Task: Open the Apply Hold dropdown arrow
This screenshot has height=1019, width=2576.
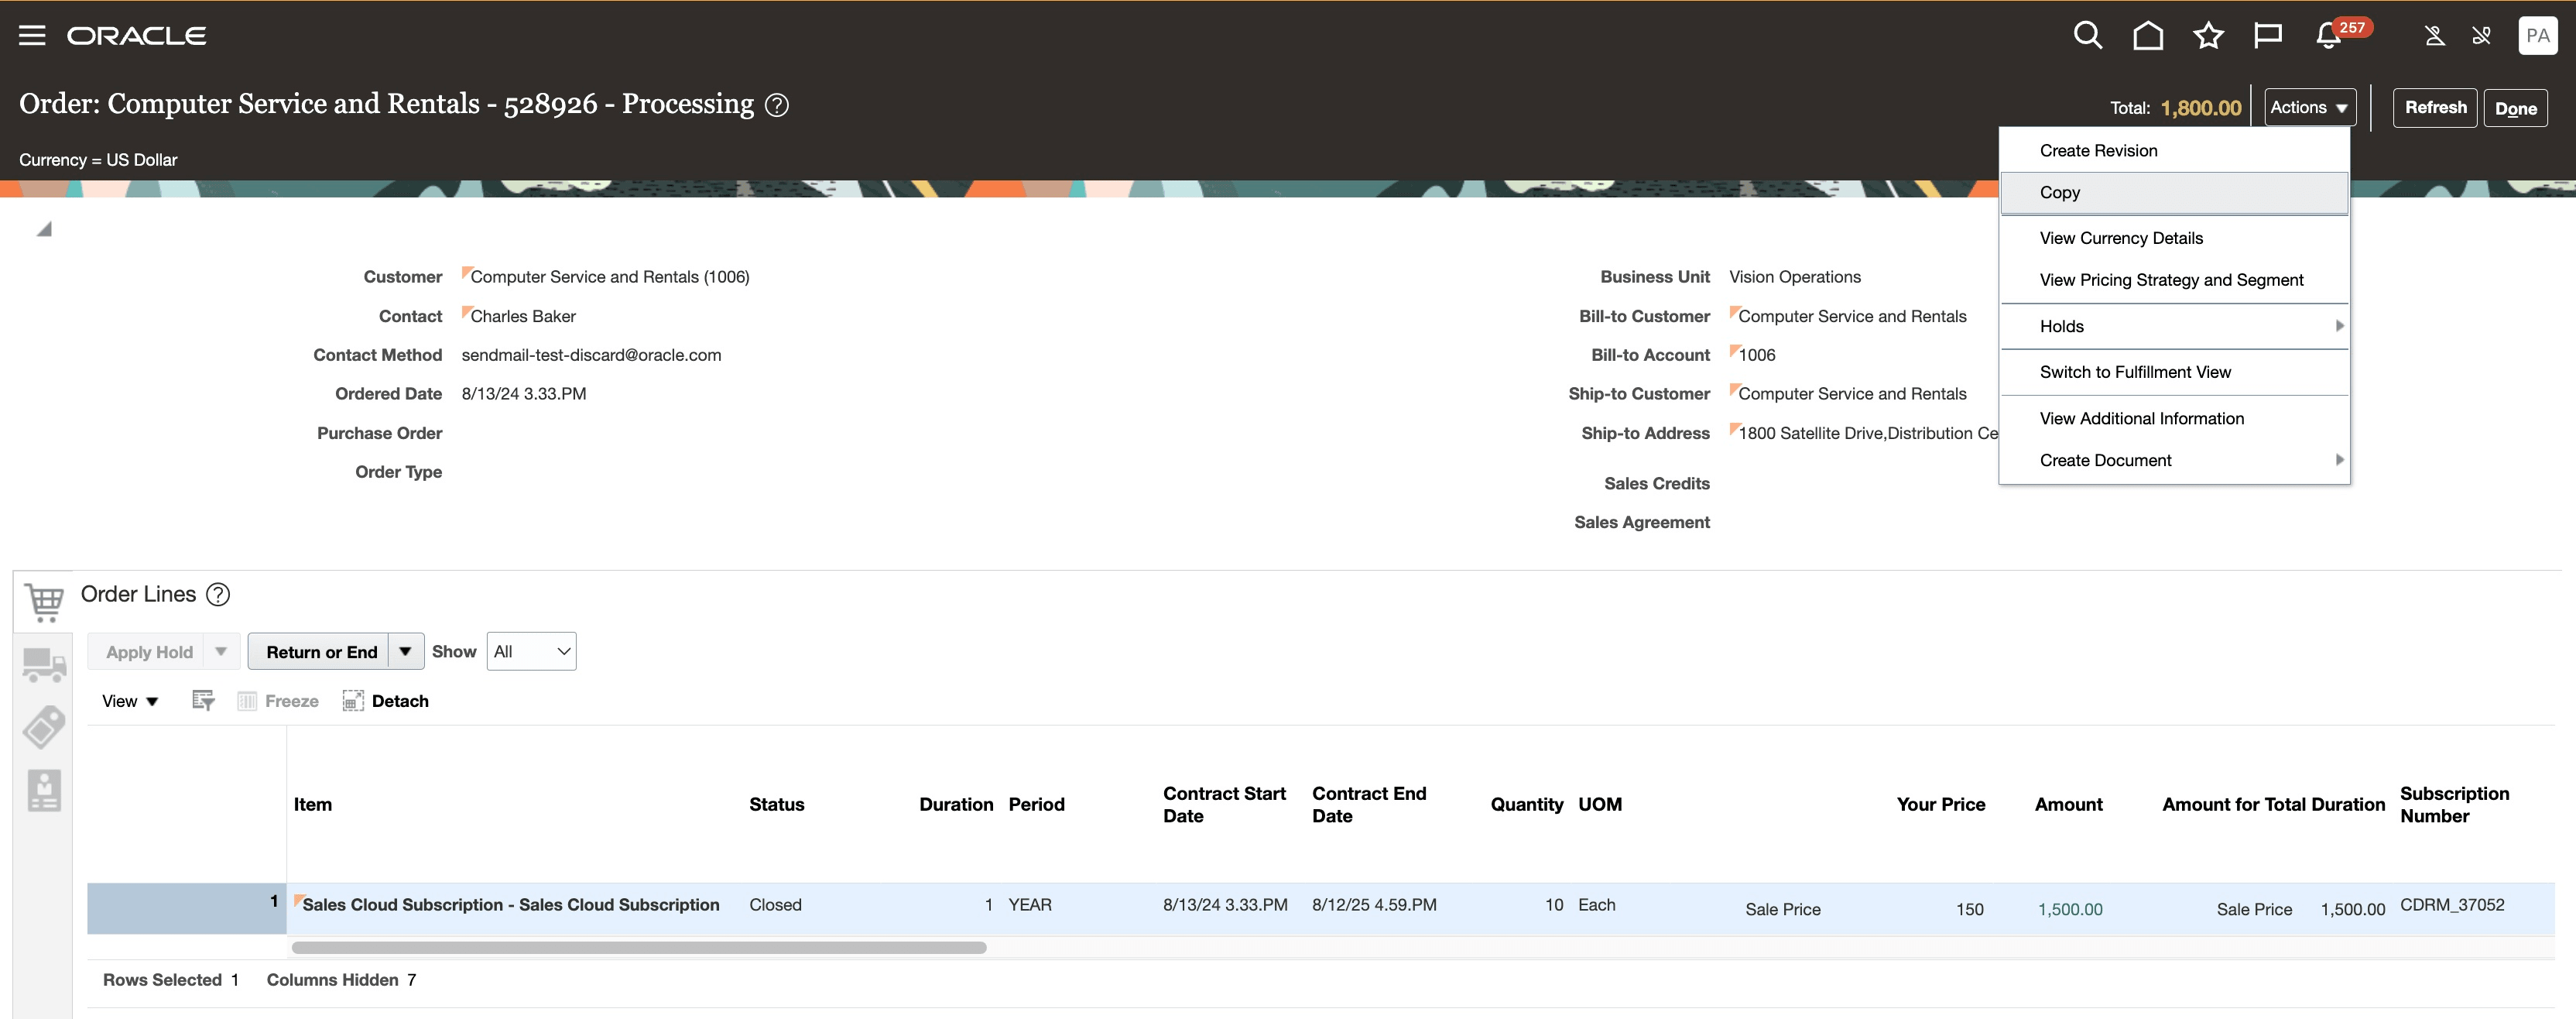Action: 221,652
